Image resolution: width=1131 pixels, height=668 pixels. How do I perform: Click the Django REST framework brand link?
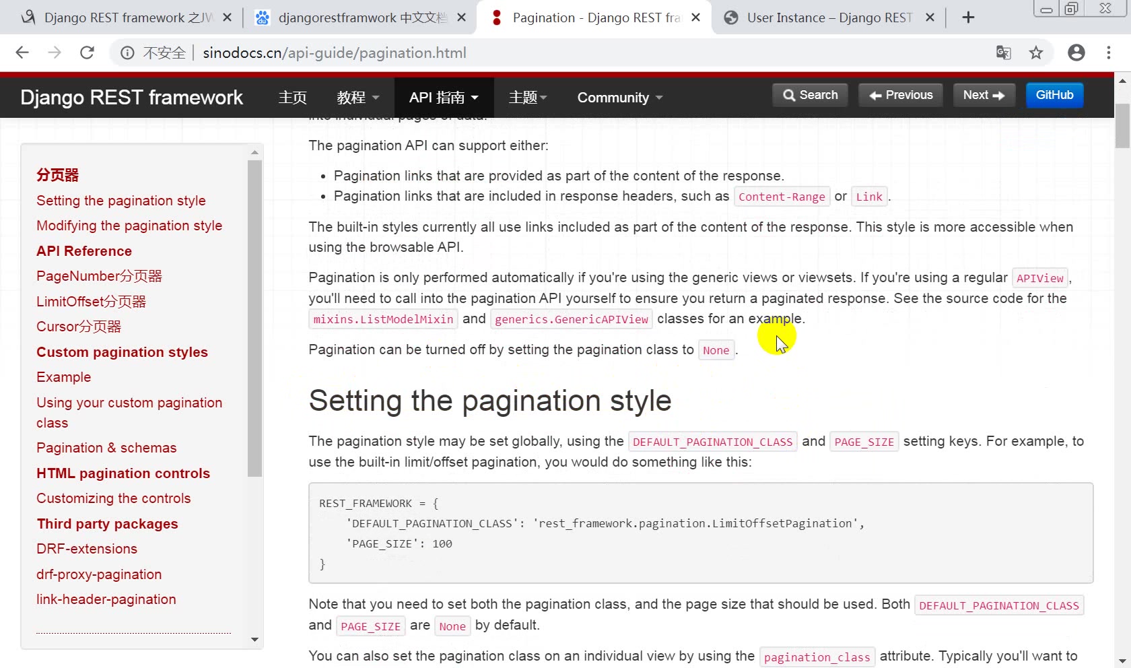click(131, 98)
